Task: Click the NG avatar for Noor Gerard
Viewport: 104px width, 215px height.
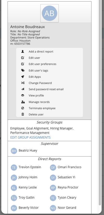Action: (x=53, y=208)
